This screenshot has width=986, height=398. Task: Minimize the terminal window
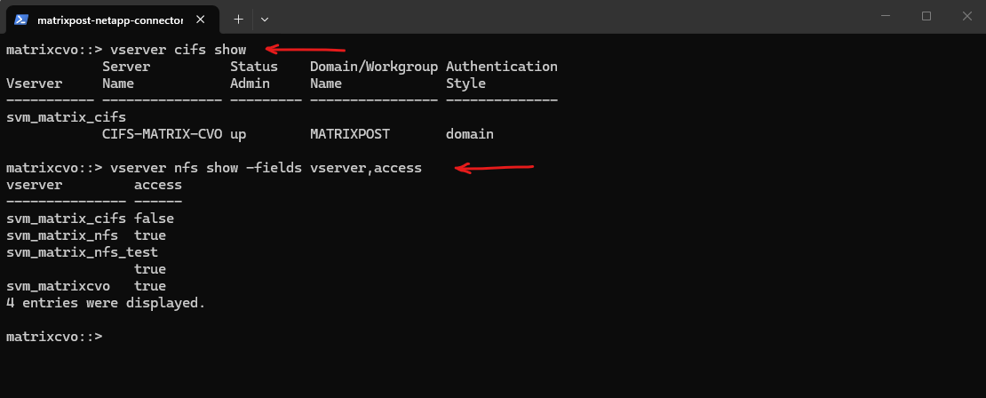(x=886, y=16)
